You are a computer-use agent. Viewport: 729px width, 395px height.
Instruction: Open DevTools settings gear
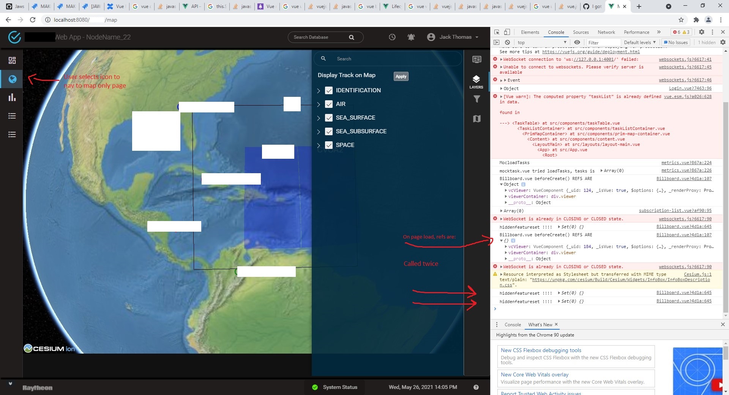click(701, 32)
